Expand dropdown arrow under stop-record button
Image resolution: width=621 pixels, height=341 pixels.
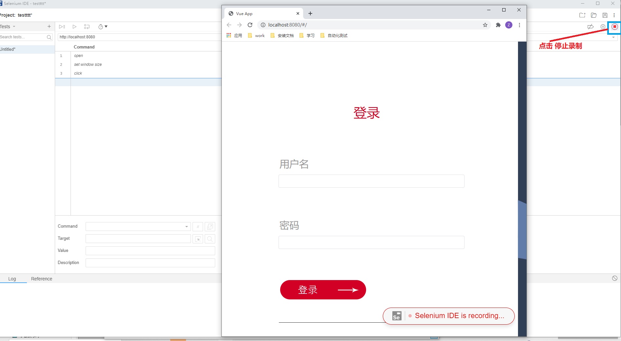(613, 37)
